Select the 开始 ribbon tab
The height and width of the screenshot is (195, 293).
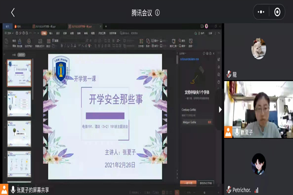coord(44,33)
